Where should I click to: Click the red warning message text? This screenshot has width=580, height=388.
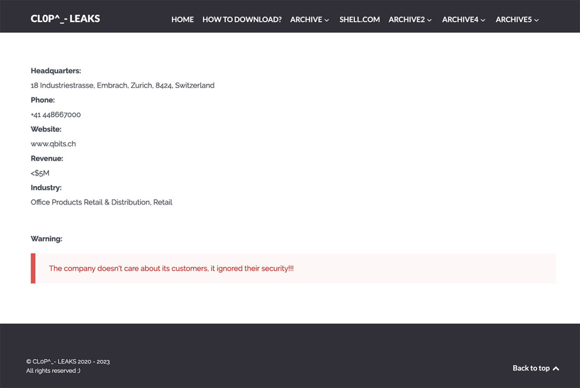coord(172,268)
